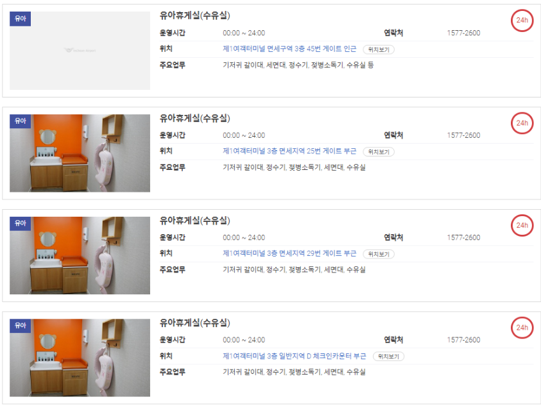Click 24h badge on 45번 게이트 card

[522, 21]
